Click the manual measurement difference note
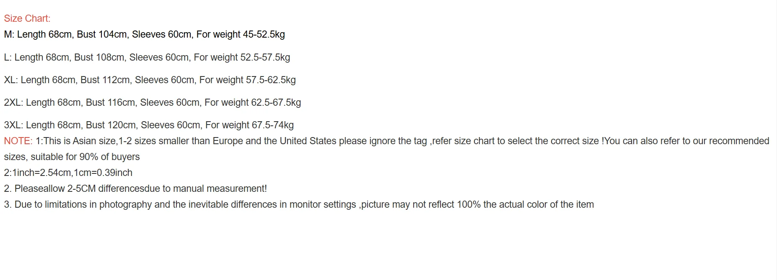This screenshot has height=280, width=777. click(135, 188)
